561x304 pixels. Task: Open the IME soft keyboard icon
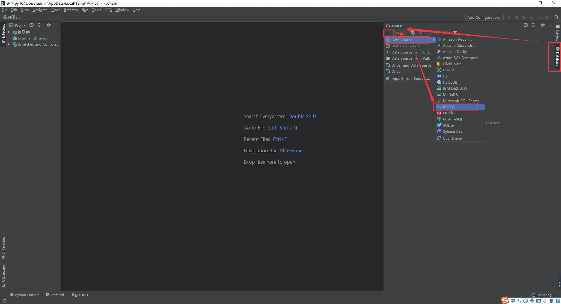(539, 301)
